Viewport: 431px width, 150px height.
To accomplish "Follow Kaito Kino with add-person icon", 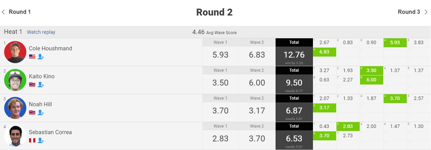I will (41, 84).
